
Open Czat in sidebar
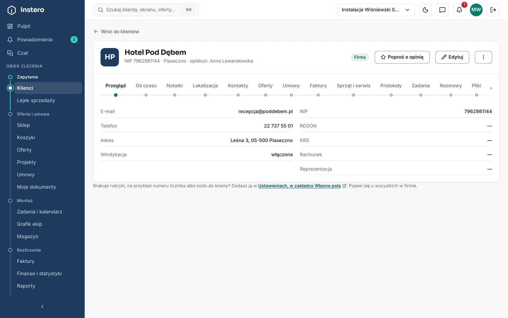42,53
